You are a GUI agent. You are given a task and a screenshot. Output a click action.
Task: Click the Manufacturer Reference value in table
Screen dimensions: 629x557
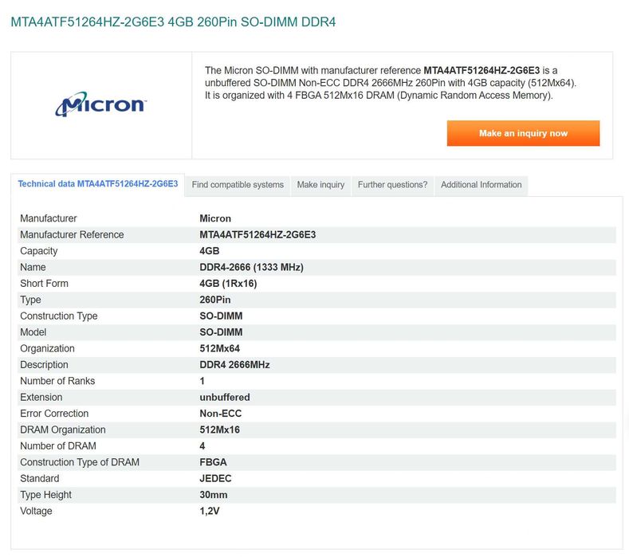257,234
